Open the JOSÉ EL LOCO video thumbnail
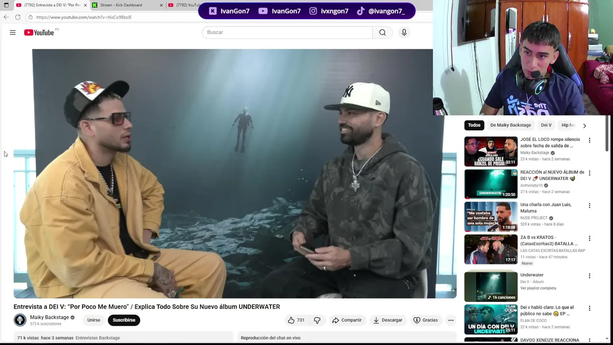This screenshot has height=345, width=613. tap(491, 151)
